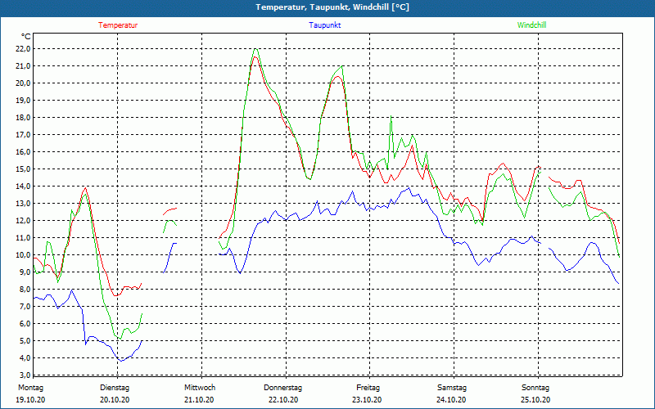Click the 21,0 y-axis value
The height and width of the screenshot is (409, 655).
(24, 66)
